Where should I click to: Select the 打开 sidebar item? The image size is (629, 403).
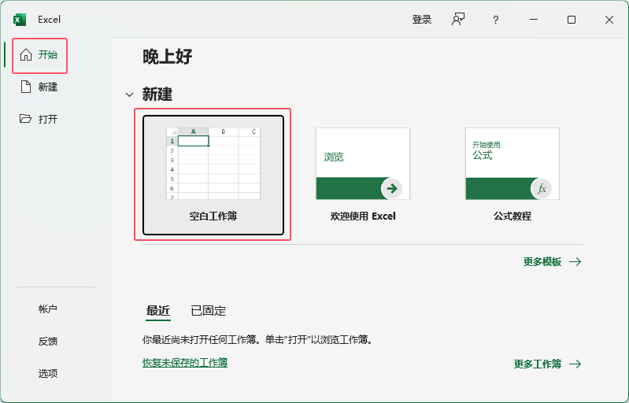[x=39, y=119]
